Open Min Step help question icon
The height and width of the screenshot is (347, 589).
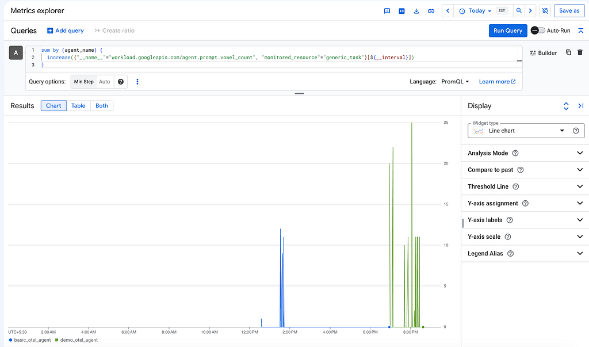(x=121, y=82)
